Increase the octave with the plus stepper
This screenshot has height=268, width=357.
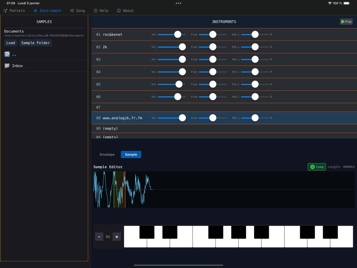116,237
